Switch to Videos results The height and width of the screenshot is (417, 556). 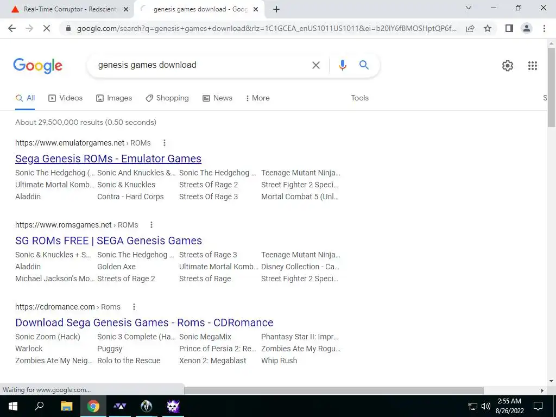click(65, 98)
